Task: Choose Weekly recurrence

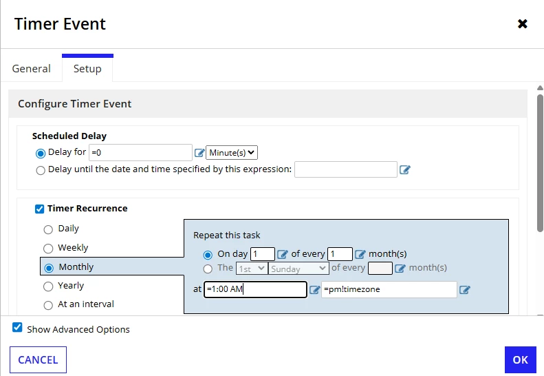Action: tap(48, 249)
